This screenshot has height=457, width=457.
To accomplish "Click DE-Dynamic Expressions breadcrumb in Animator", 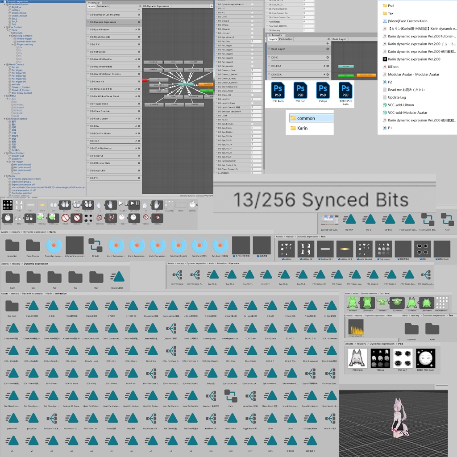I will [156, 6].
